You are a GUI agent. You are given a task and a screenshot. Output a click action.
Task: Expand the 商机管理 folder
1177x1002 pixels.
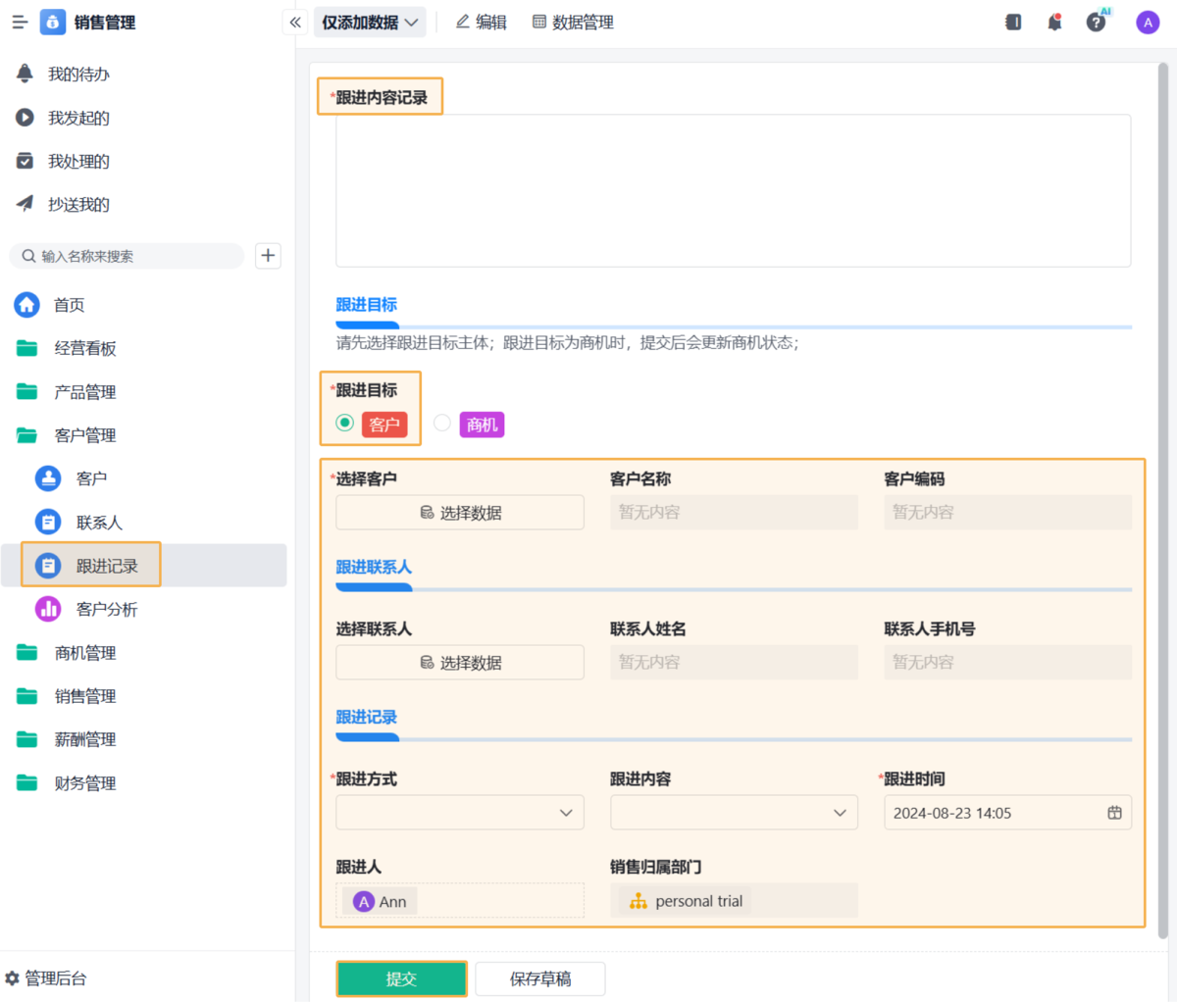coord(85,653)
